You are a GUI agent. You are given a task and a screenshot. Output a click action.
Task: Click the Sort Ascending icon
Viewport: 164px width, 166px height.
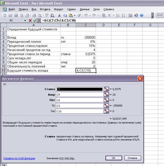coord(118,15)
